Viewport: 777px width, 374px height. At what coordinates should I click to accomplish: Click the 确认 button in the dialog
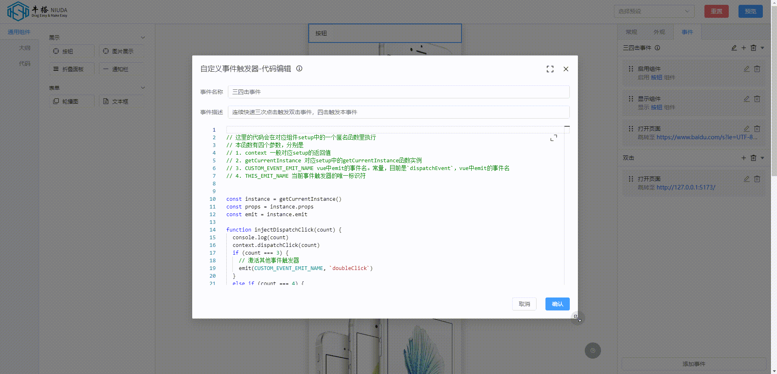pos(557,304)
